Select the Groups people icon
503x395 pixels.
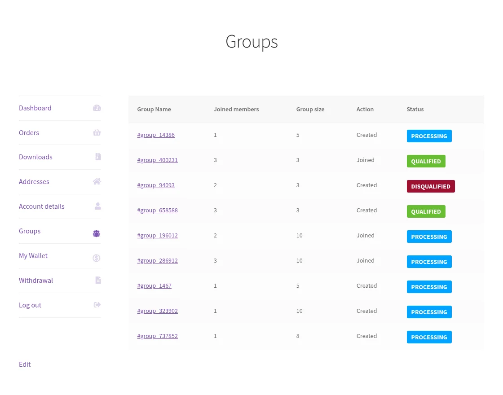coord(96,233)
